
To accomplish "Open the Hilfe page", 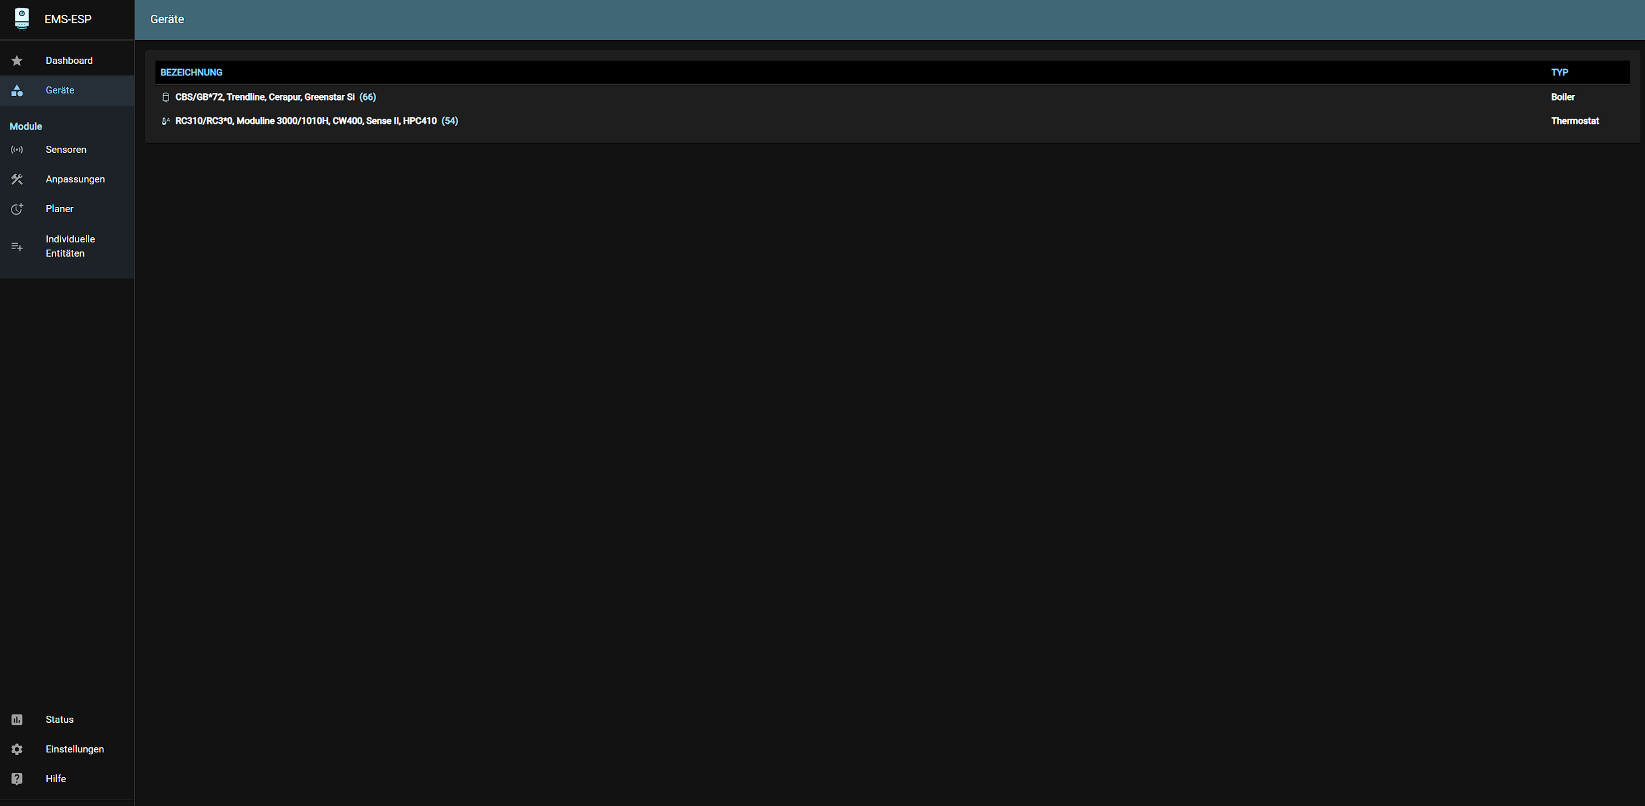I will pos(67,779).
